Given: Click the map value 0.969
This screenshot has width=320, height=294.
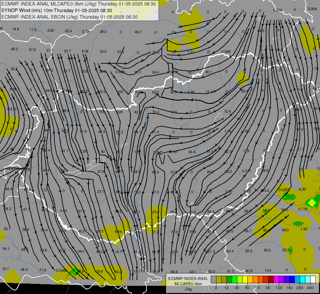Looking at the screenshot, I should coord(226,52).
